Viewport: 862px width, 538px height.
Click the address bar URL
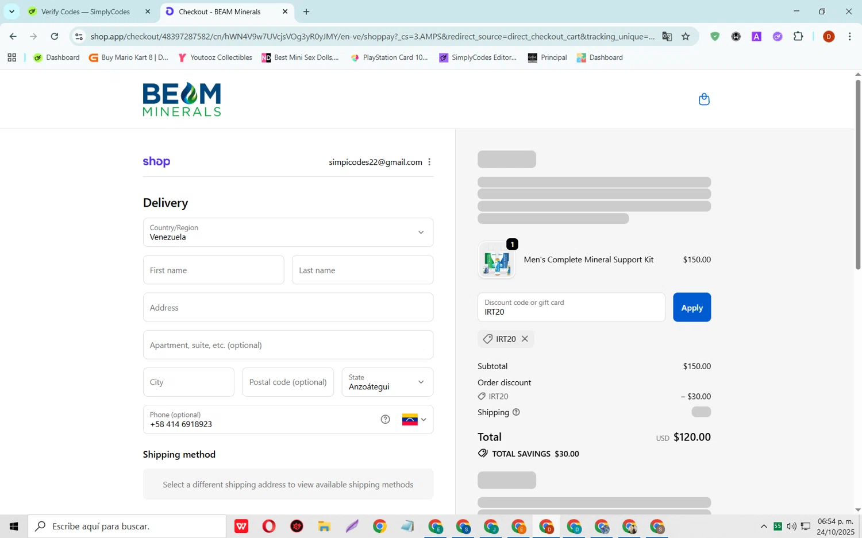click(372, 36)
